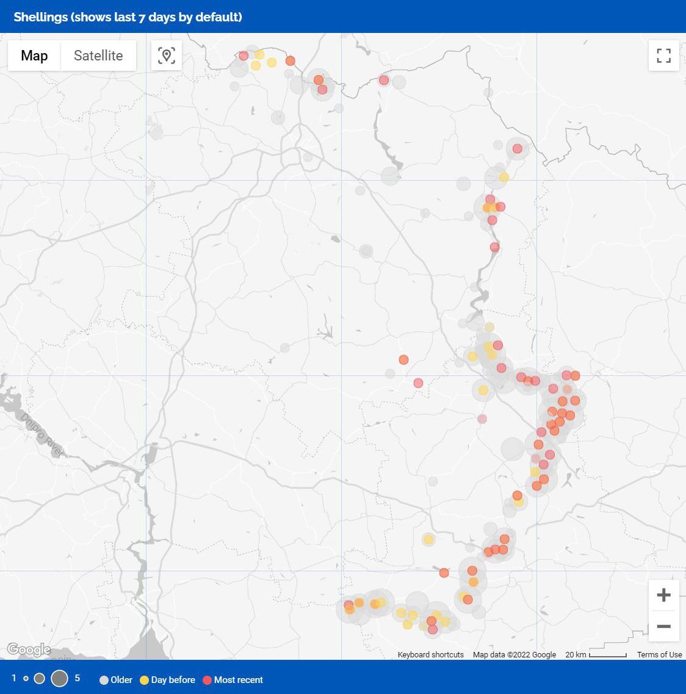Image resolution: width=686 pixels, height=694 pixels.
Task: Open the Terms of Use link
Action: (659, 655)
